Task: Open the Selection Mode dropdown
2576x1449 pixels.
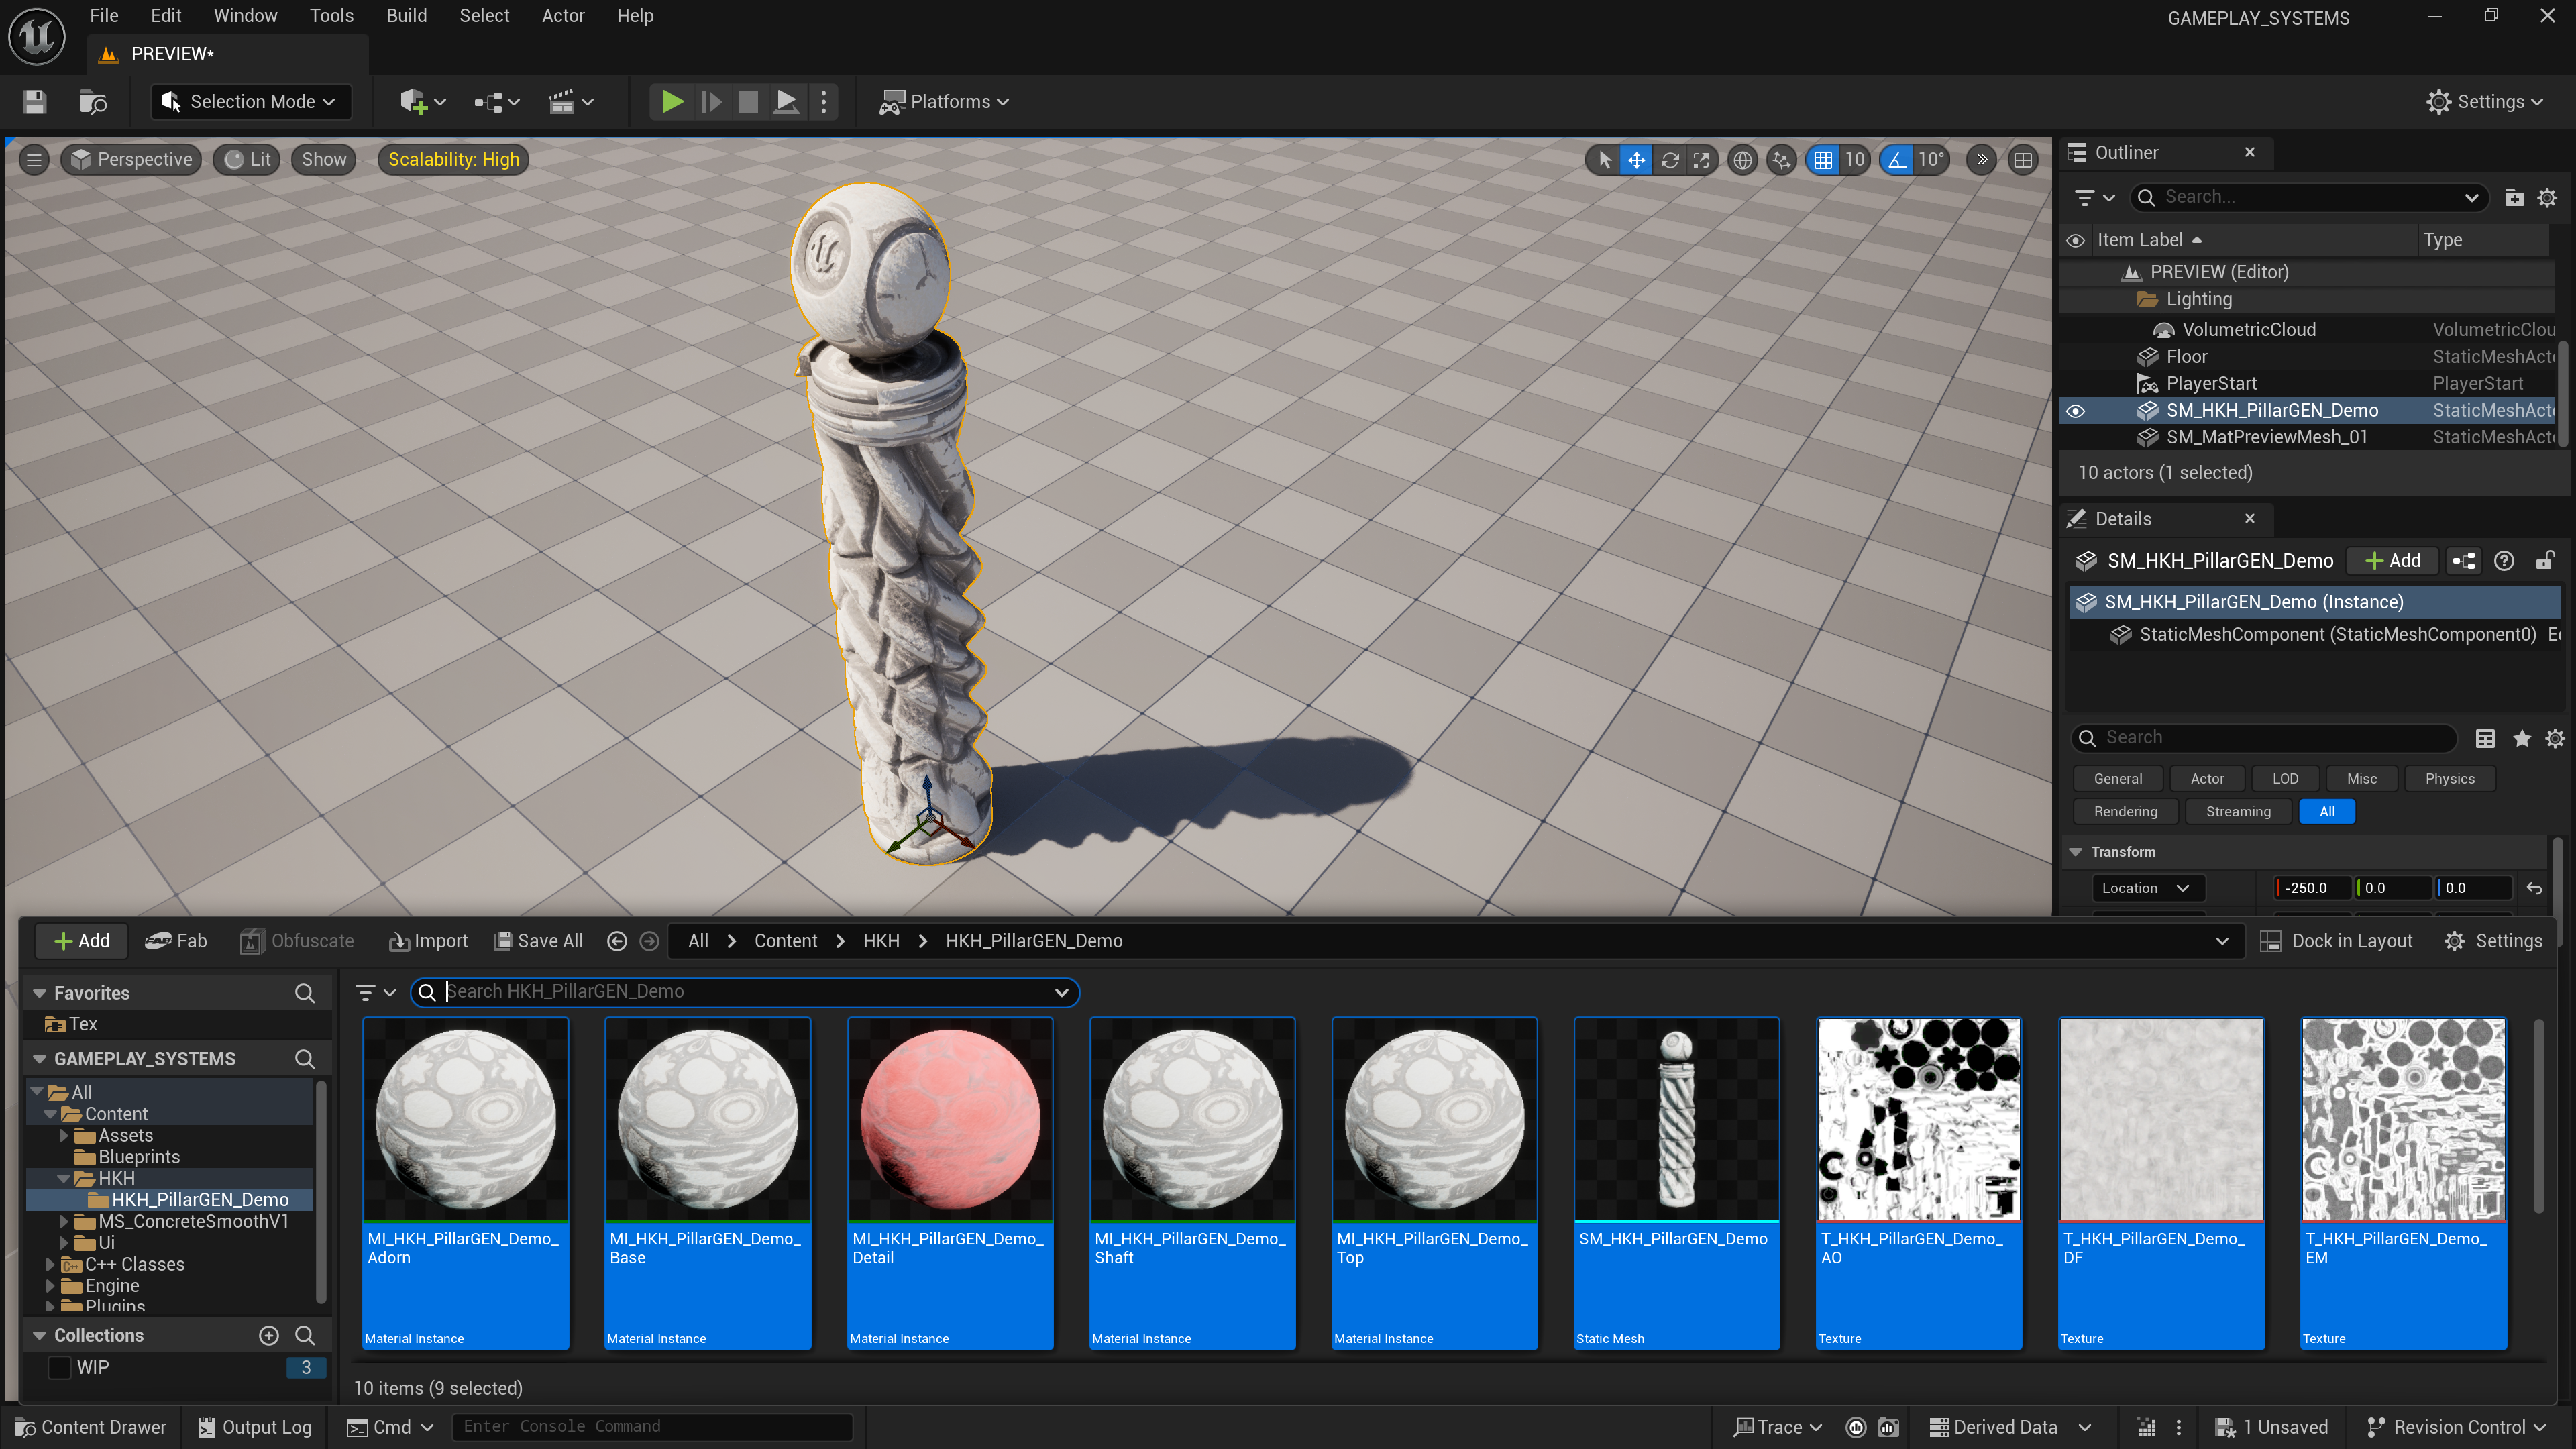Action: pyautogui.click(x=252, y=101)
